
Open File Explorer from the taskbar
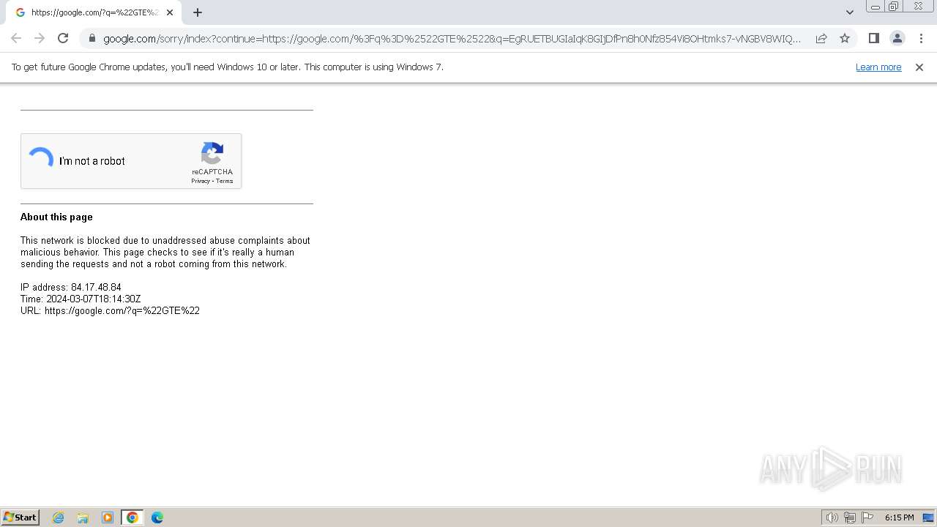83,517
